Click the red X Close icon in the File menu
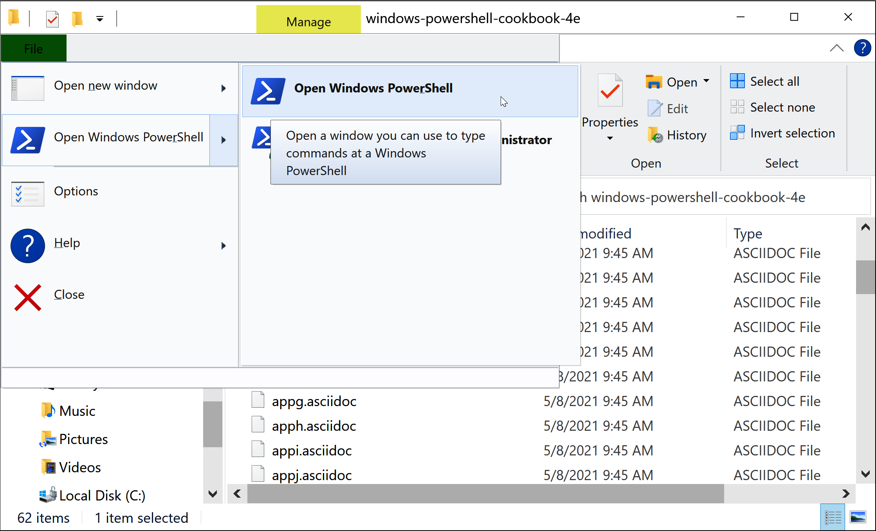The height and width of the screenshot is (531, 876). click(27, 298)
